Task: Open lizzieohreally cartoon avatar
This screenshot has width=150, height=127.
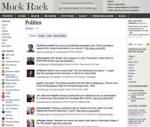Action: click(31, 111)
